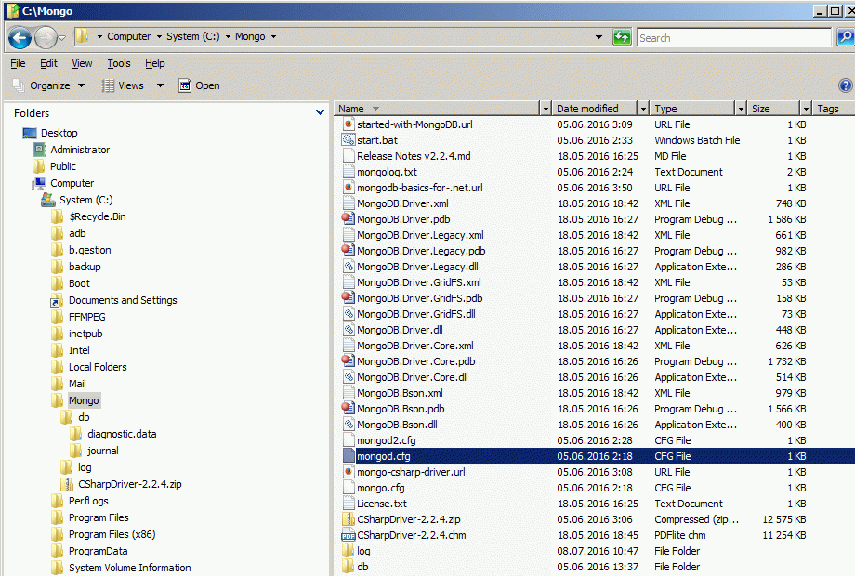Select Desktop in the folder tree
The height and width of the screenshot is (576, 855).
[x=59, y=133]
